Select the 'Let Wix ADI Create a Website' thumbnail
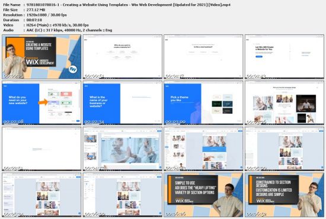The width and height of the screenshot is (326, 219). pyautogui.click(x=285, y=57)
